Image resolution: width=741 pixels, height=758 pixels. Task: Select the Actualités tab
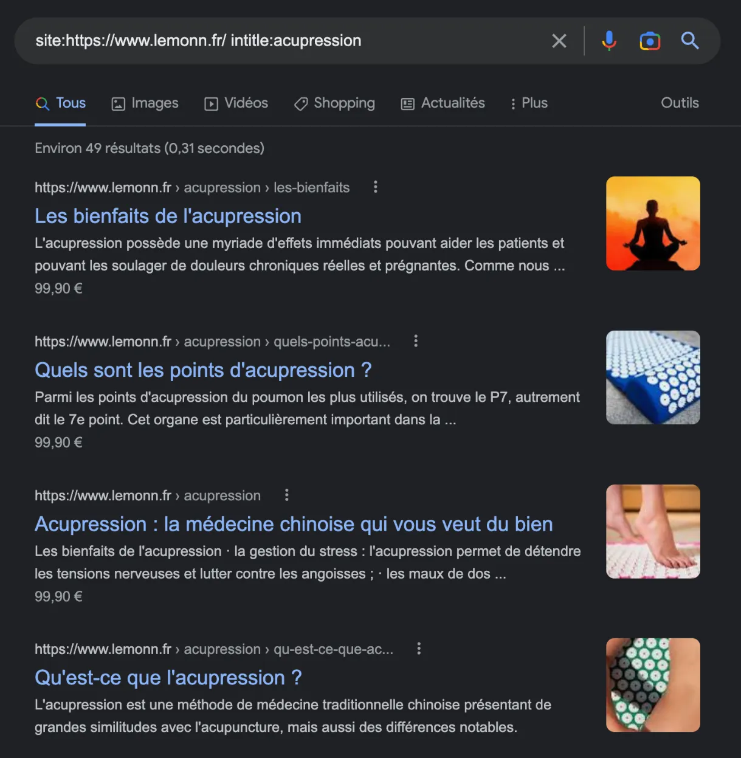pyautogui.click(x=443, y=103)
